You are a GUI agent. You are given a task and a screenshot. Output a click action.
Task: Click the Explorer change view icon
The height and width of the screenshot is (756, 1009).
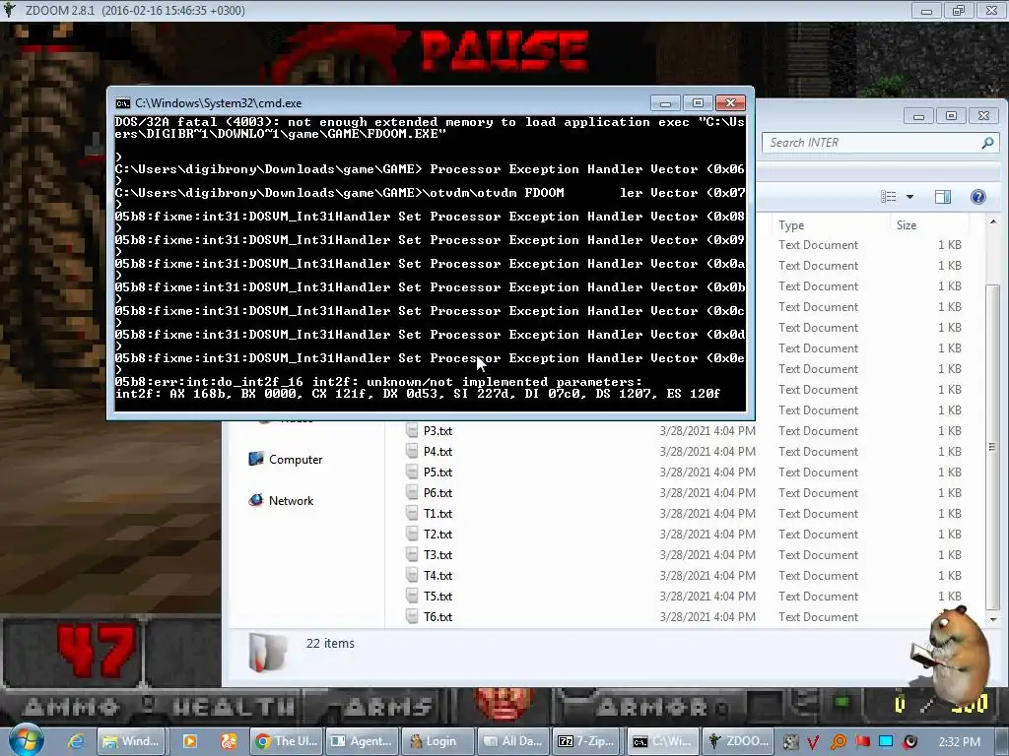tap(889, 197)
